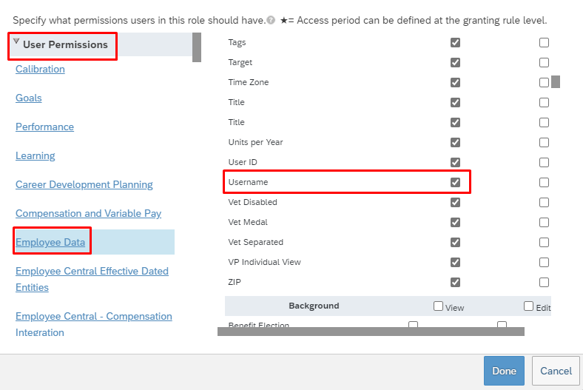
Task: Enable edit permission for Time Zone
Action: 544,82
